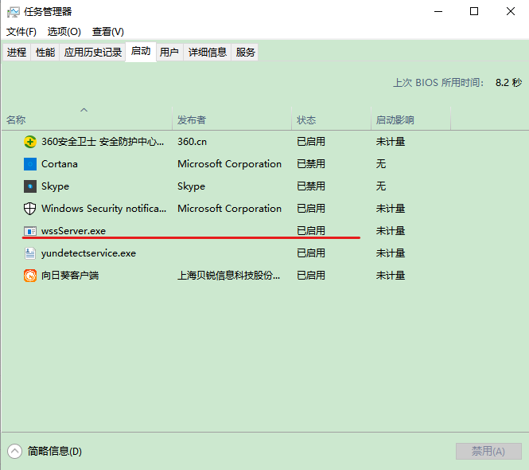Click publisher 360.cn cell
This screenshot has height=470, width=529.
192,142
